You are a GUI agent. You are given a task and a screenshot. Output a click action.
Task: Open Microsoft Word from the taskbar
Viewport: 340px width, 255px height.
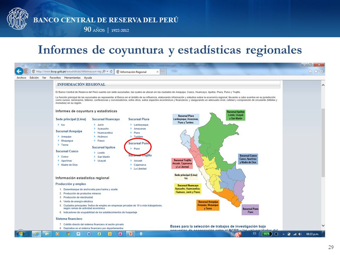pyautogui.click(x=89, y=234)
